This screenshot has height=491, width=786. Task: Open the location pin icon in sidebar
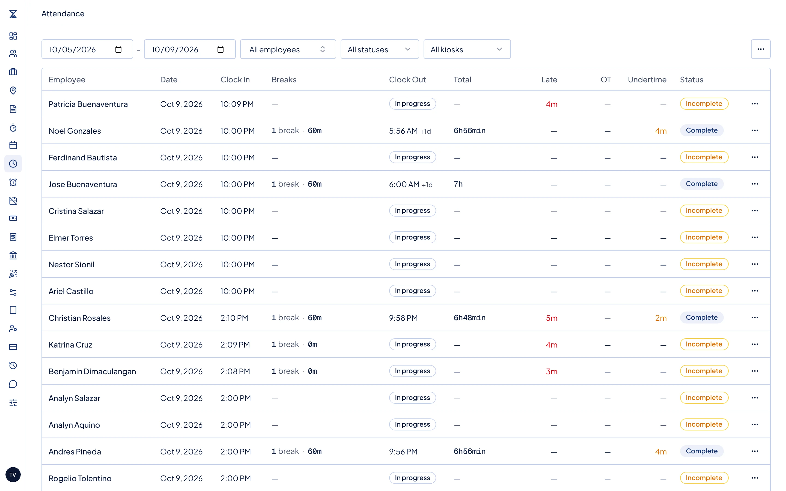coord(13,90)
